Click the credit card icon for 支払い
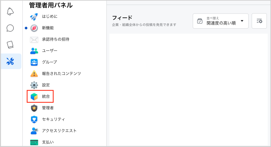 [34, 142]
